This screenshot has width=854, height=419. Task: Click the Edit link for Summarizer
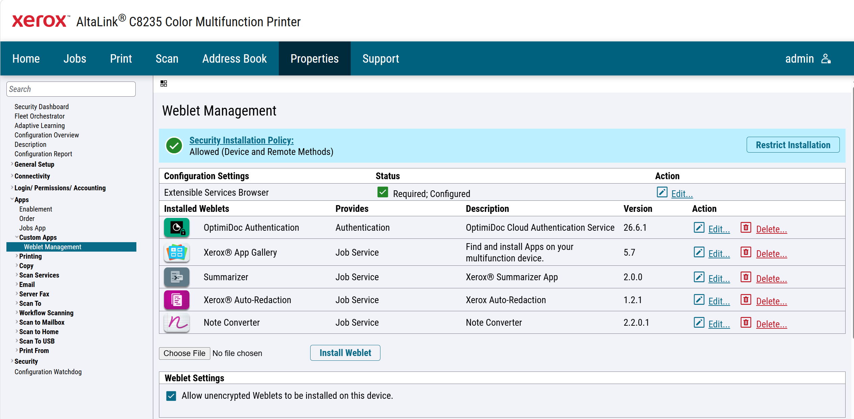(x=719, y=279)
